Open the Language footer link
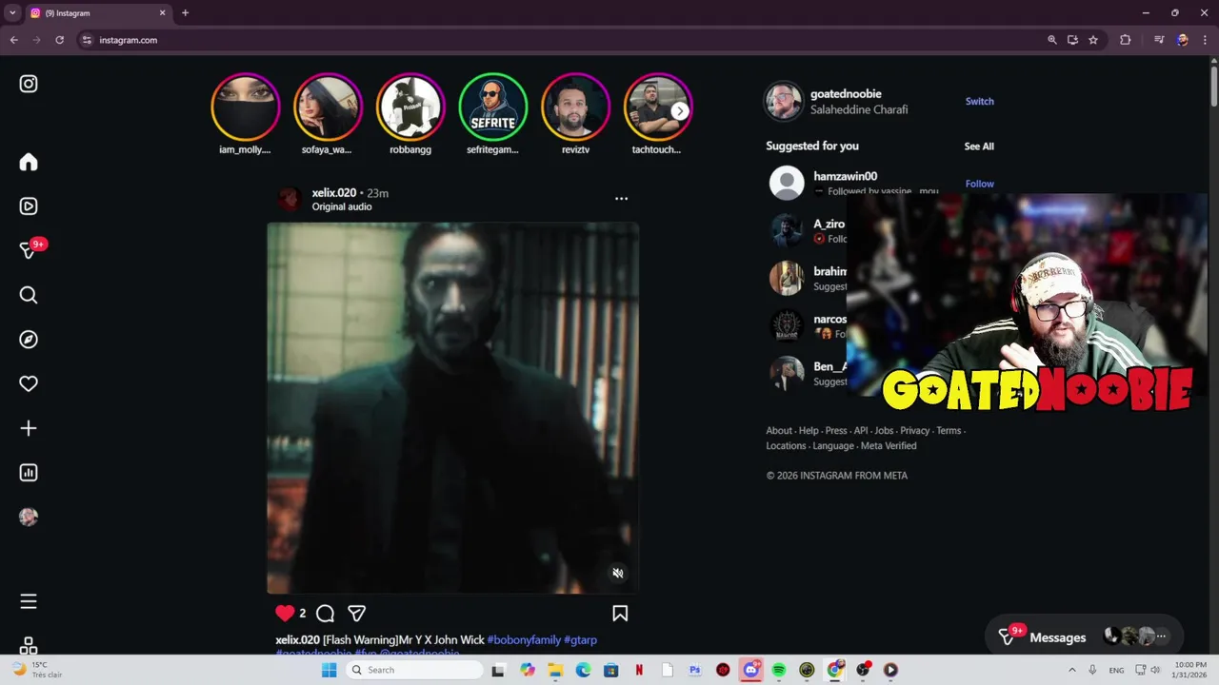The image size is (1219, 685). [833, 445]
